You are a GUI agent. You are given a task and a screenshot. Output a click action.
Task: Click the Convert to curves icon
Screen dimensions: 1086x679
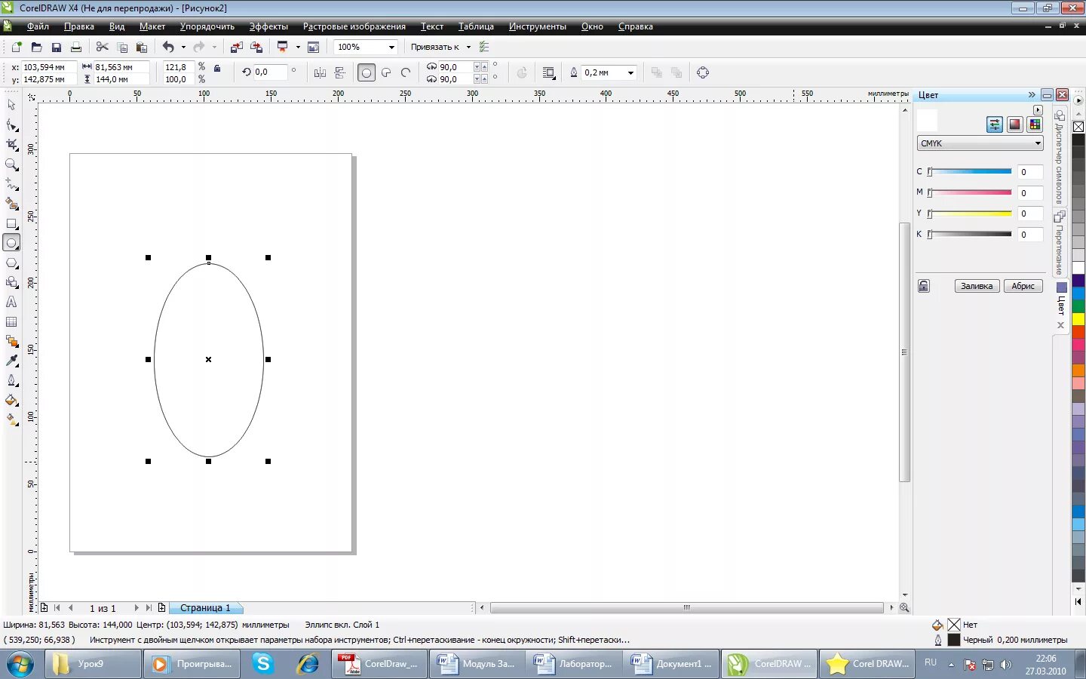click(703, 72)
